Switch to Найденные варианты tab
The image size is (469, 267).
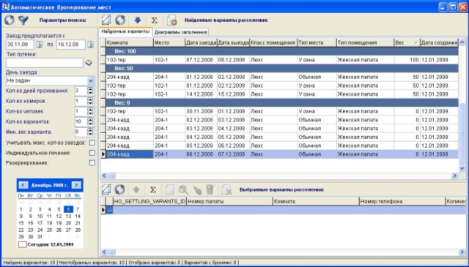[x=125, y=31]
